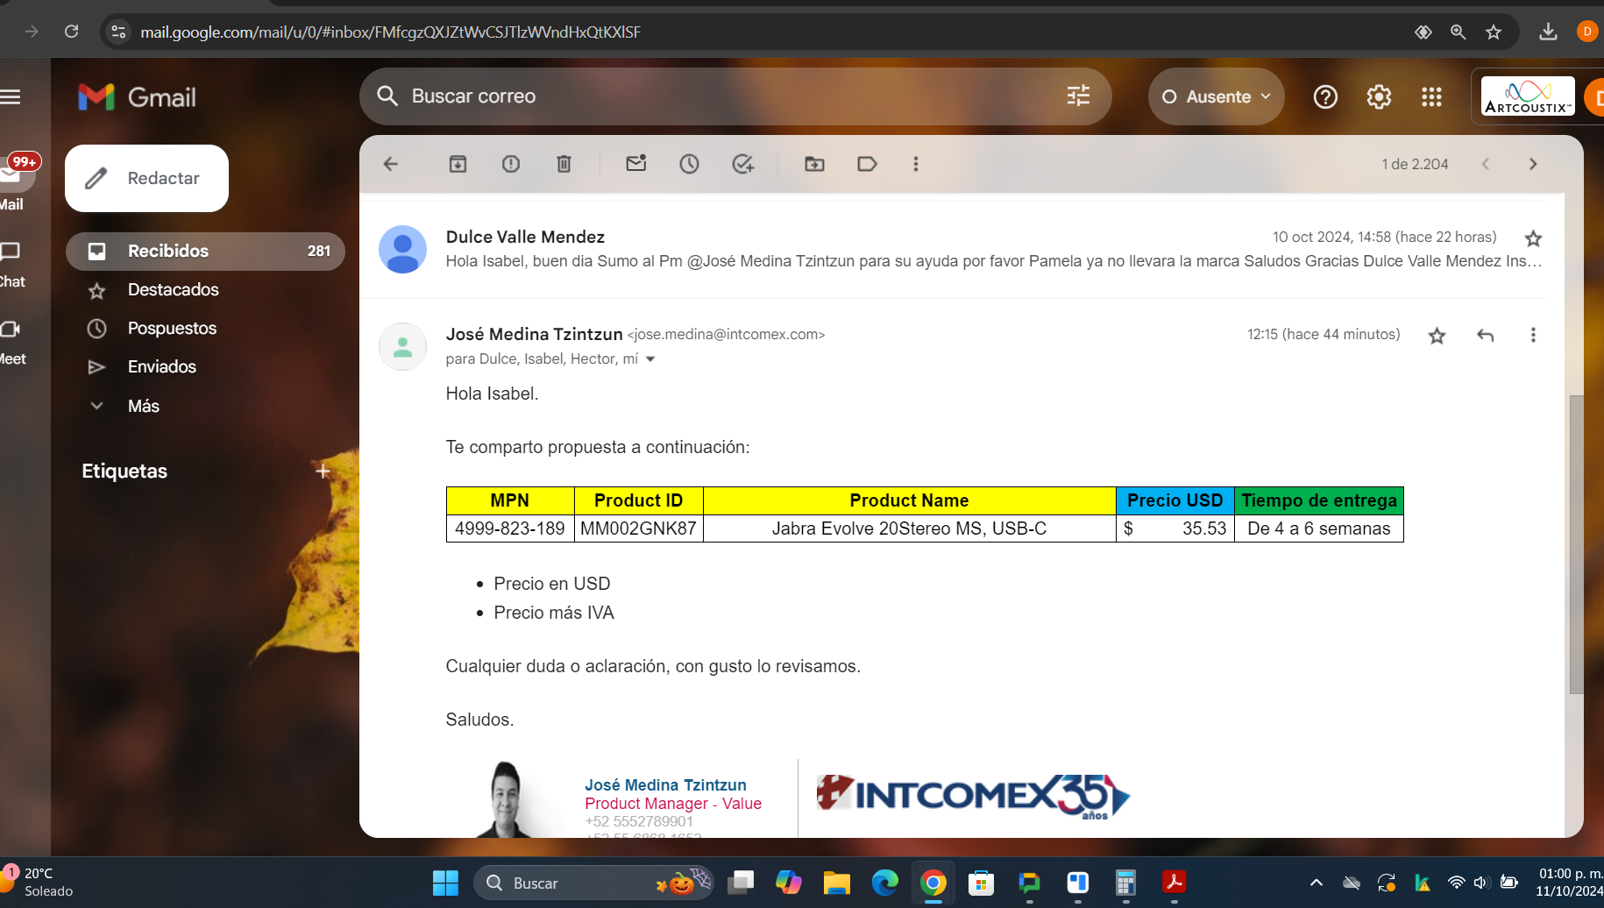Open browser downloads icon
Viewport: 1604px width, 908px height.
coord(1548,32)
